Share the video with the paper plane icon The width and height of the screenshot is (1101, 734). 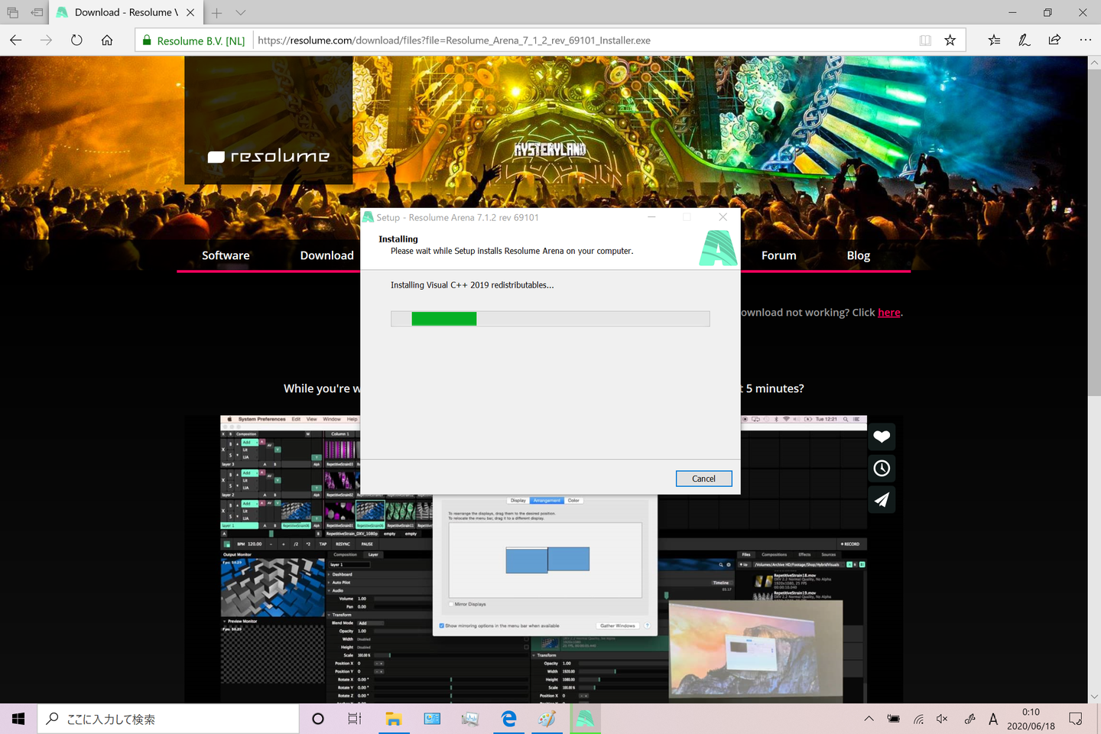point(882,499)
